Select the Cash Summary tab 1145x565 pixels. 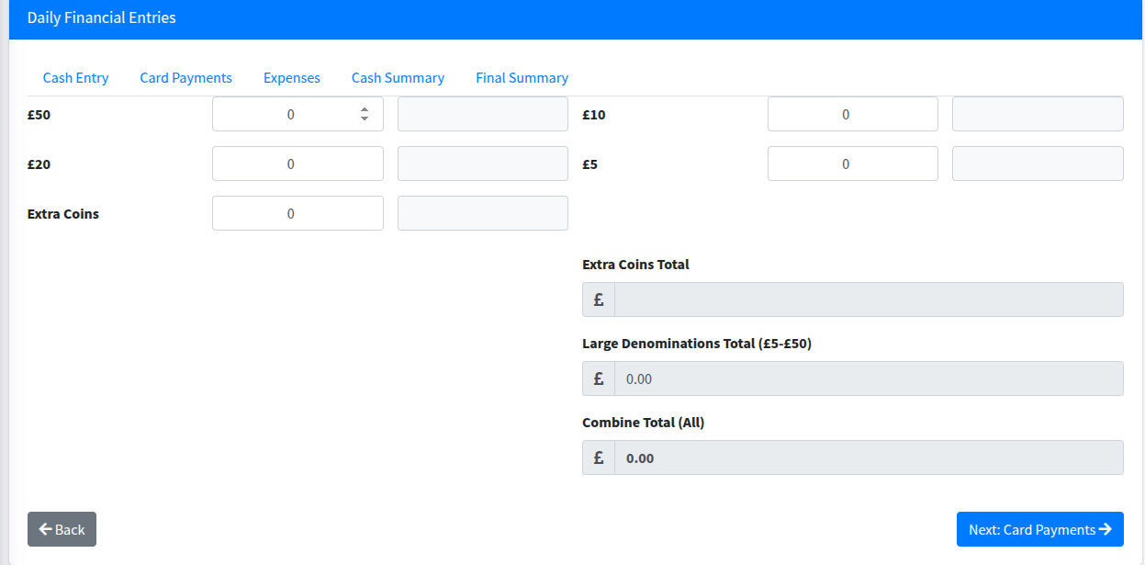[x=398, y=77]
